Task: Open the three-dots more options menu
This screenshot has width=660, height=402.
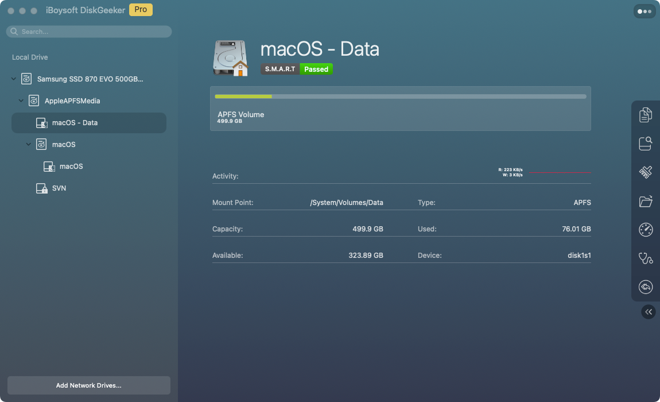Action: 645,11
